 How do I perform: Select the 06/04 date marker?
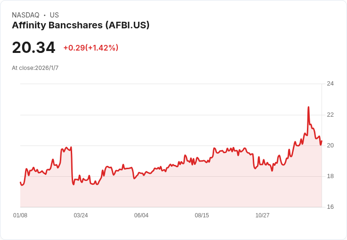tap(141, 215)
